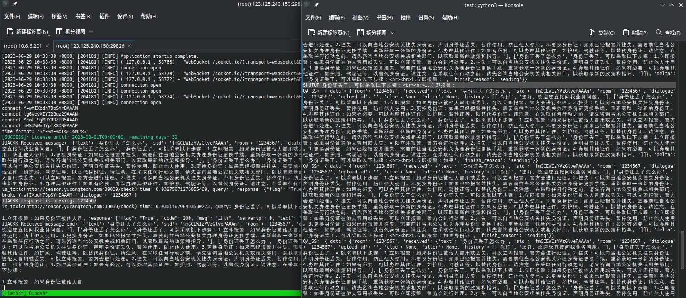Open 编辑(E) menu in test : python3 window
This screenshot has height=298, width=686.
click(337, 17)
